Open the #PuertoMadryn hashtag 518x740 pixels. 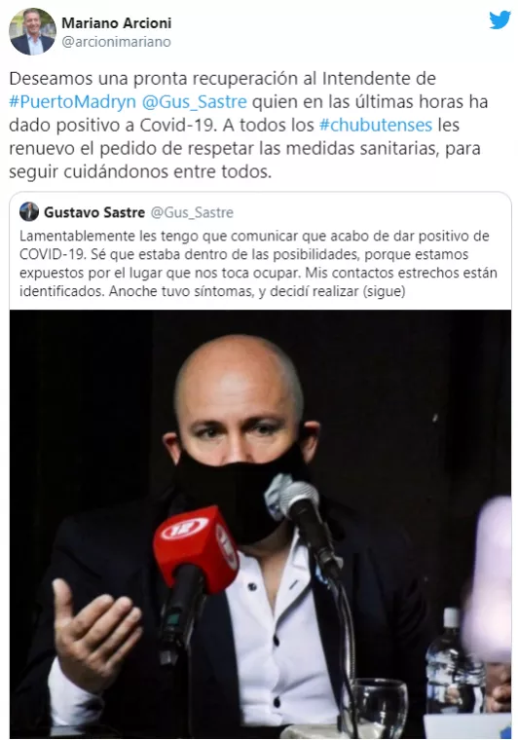click(73, 101)
